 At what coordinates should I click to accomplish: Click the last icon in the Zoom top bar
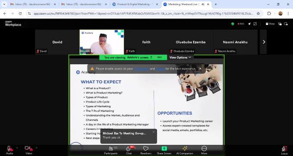[286, 24]
